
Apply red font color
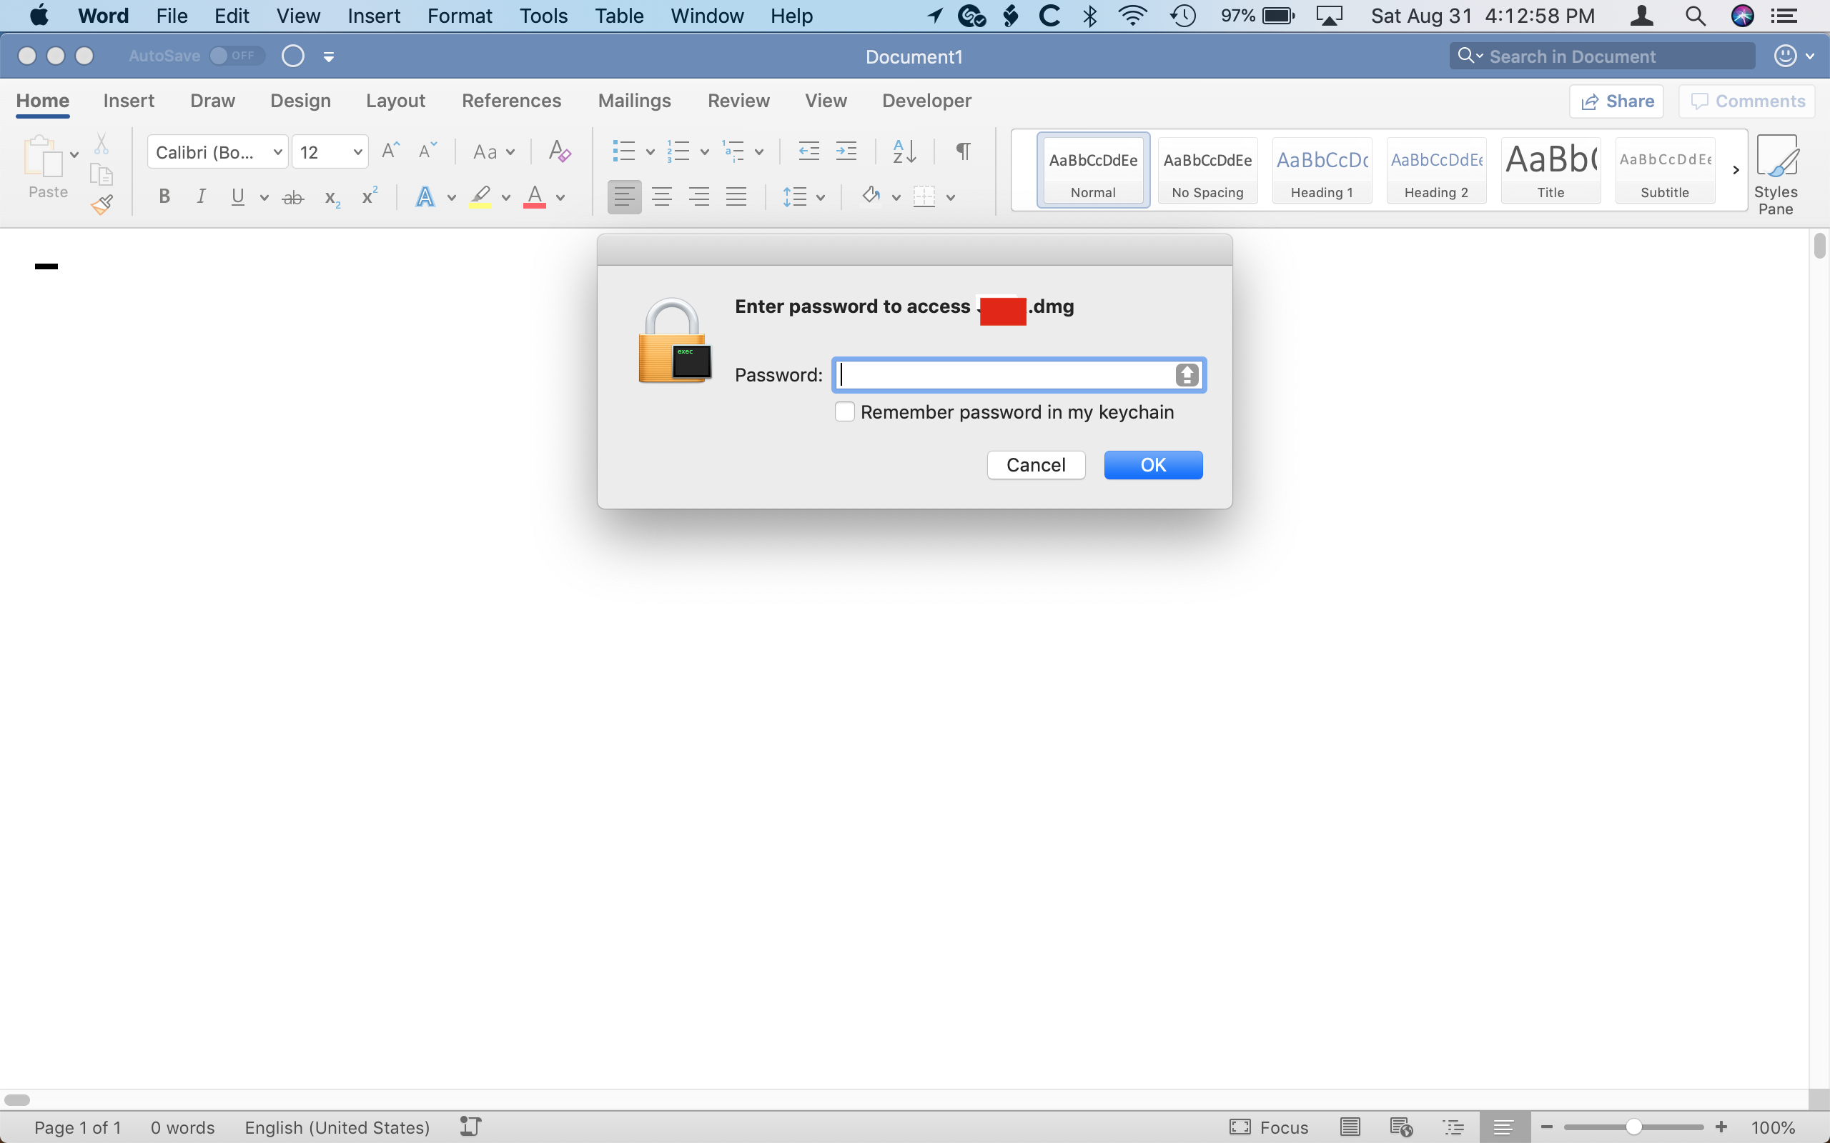[535, 197]
